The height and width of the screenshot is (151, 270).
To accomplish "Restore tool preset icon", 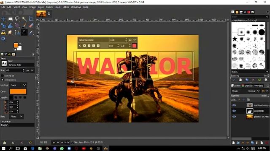I will coord(13,143).
